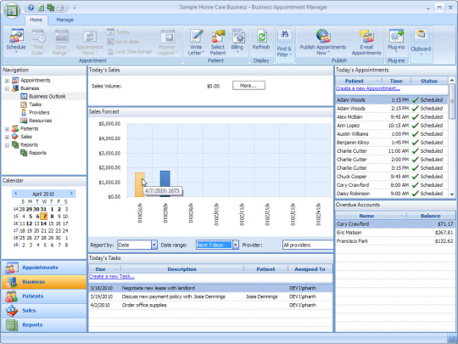The height and width of the screenshot is (344, 458).
Task: Sort tasks by Due column
Action: click(x=104, y=269)
